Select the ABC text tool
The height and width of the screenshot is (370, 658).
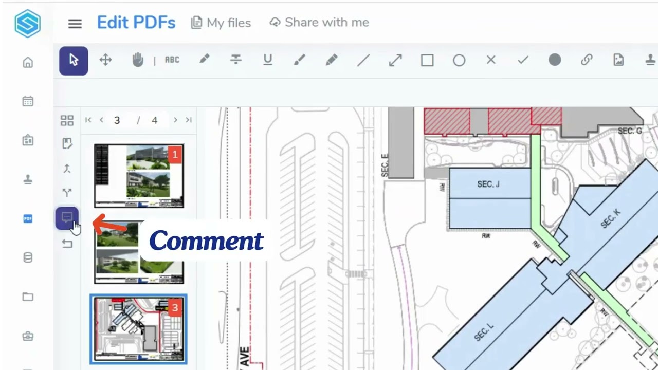tap(172, 60)
